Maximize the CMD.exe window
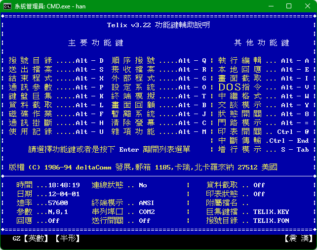317x250 pixels. tap(289, 6)
